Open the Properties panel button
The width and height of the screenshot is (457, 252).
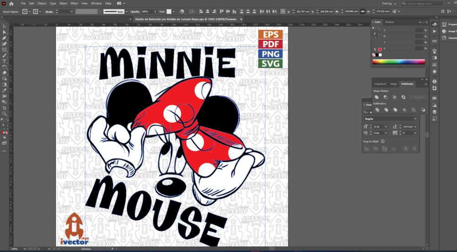coord(449,25)
